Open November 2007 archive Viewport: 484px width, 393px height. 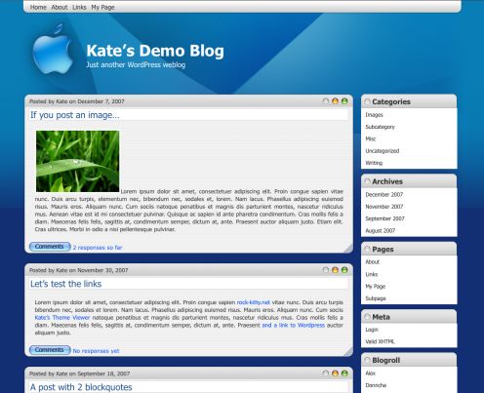tap(384, 207)
